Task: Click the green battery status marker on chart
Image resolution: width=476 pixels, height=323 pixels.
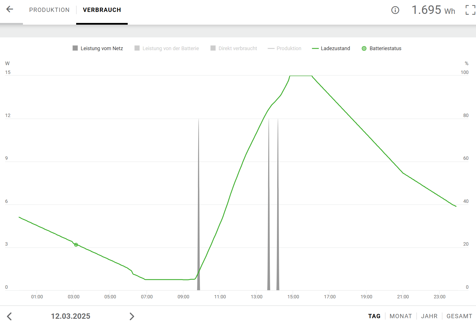Action: 76,245
